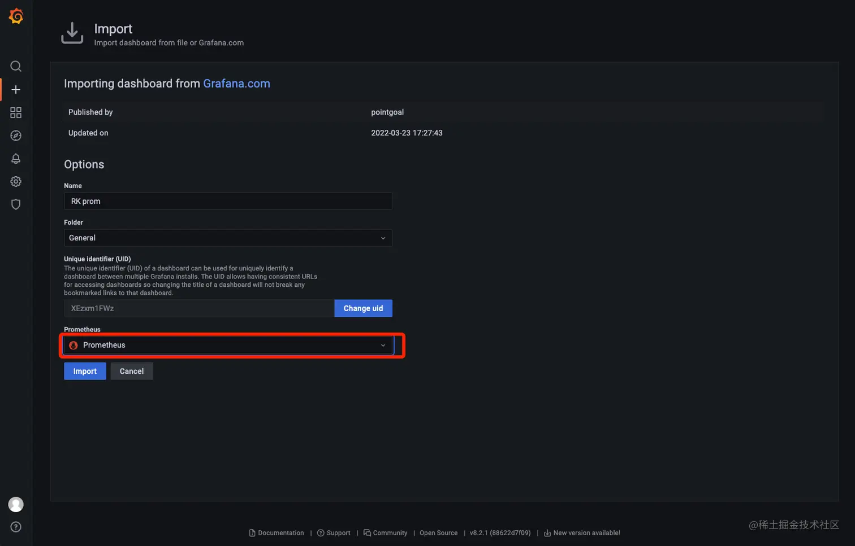Click the Updated on label
855x546 pixels.
pyautogui.click(x=88, y=133)
